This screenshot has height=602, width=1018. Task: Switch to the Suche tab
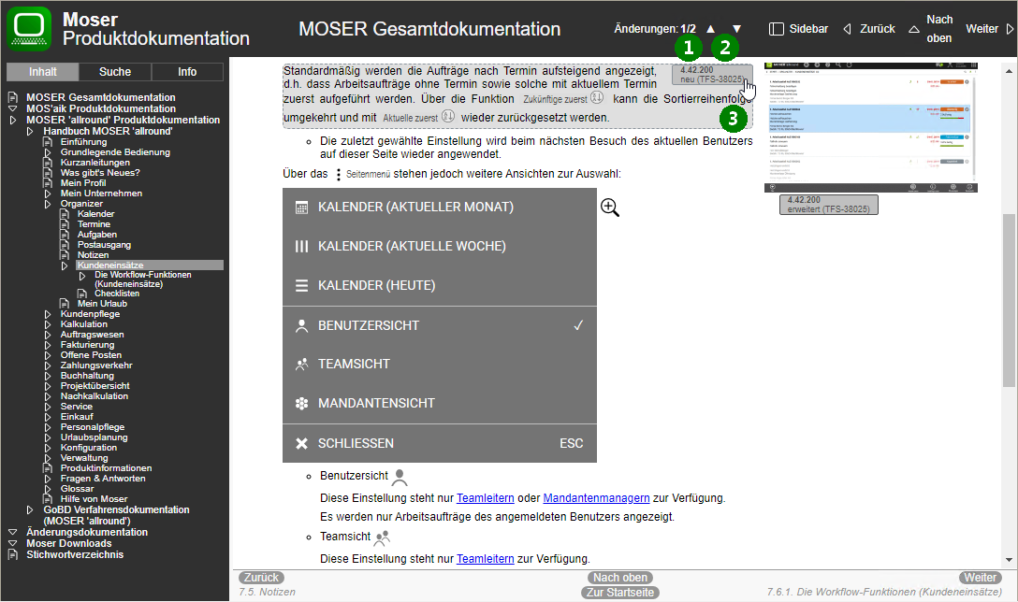115,72
